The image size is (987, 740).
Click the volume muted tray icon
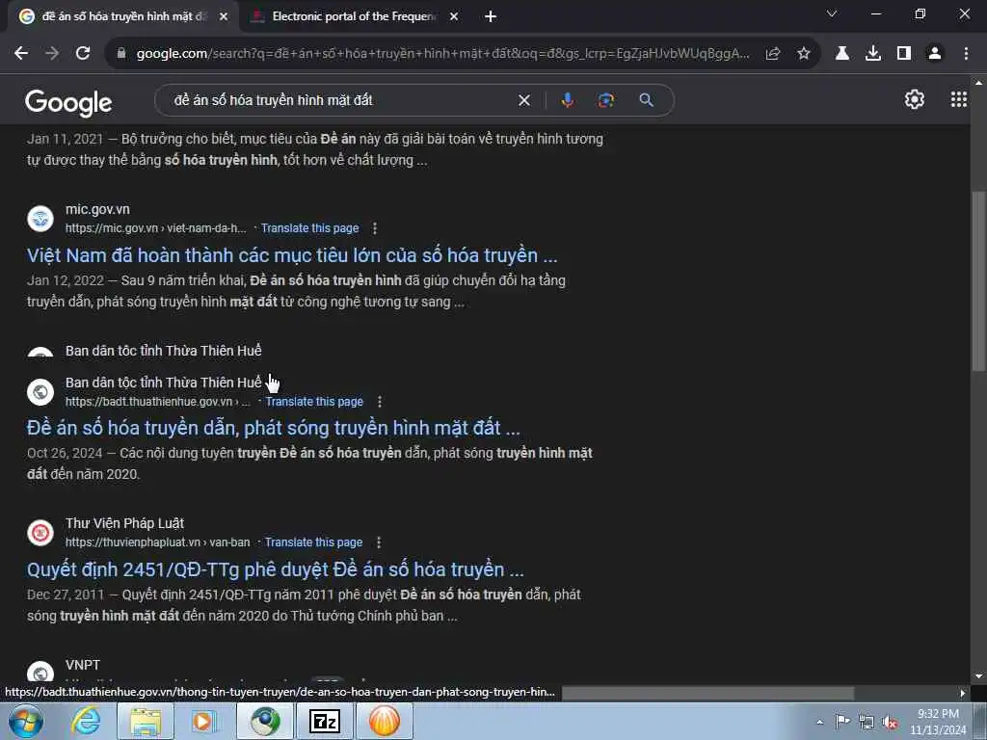(x=890, y=723)
